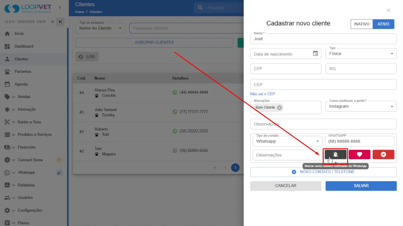Expand Como conheceu a gente dropdown
This screenshot has width=403, height=226.
[x=361, y=106]
